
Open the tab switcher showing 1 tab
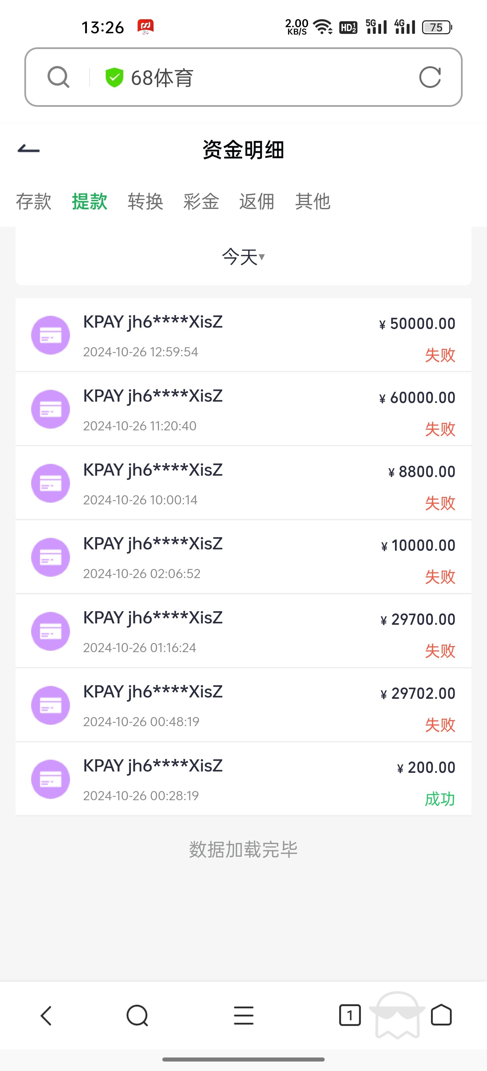[x=350, y=1015]
